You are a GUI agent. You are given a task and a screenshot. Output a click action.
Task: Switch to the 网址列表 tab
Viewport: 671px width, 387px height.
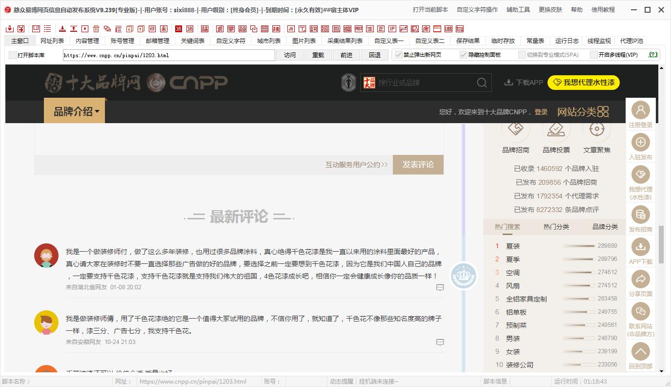[x=52, y=41]
